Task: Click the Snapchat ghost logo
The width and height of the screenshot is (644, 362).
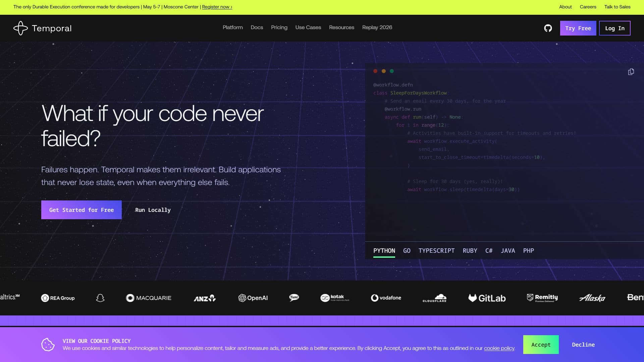Action: (100, 298)
